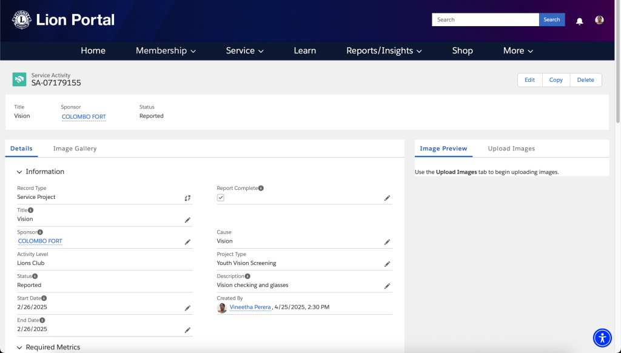The height and width of the screenshot is (353, 621).
Task: Edit the Description pencil icon
Action: click(x=388, y=286)
